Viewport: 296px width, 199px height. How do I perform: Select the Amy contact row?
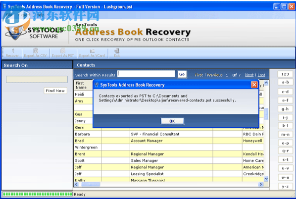coord(84,101)
